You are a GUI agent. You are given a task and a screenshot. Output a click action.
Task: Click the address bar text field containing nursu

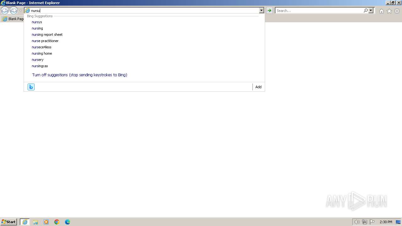[144, 11]
